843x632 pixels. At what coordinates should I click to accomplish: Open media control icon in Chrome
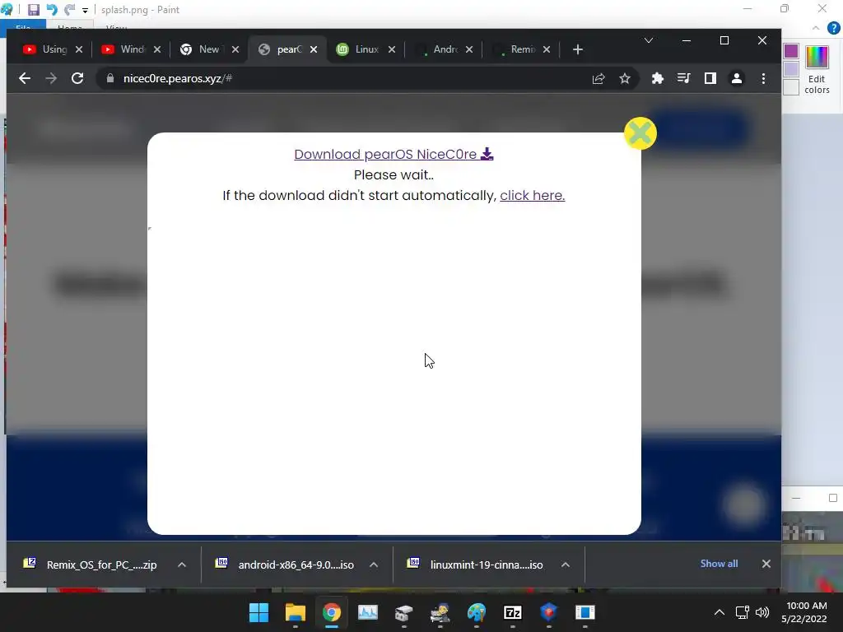683,78
